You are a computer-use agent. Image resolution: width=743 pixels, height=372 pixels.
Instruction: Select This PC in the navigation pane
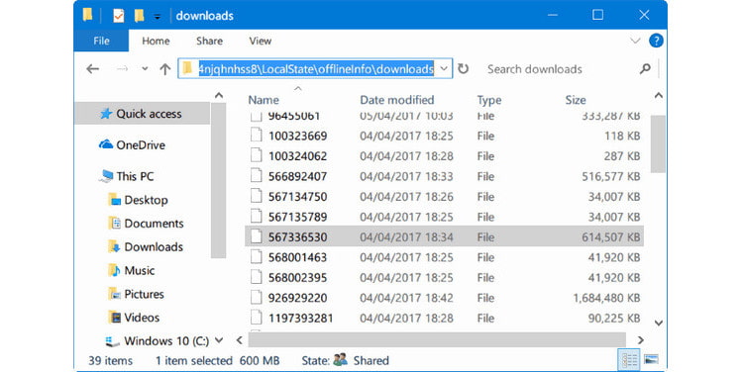click(x=135, y=176)
